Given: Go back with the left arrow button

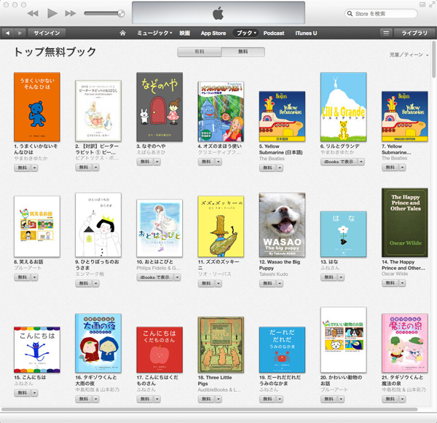Looking at the screenshot, I should point(7,33).
